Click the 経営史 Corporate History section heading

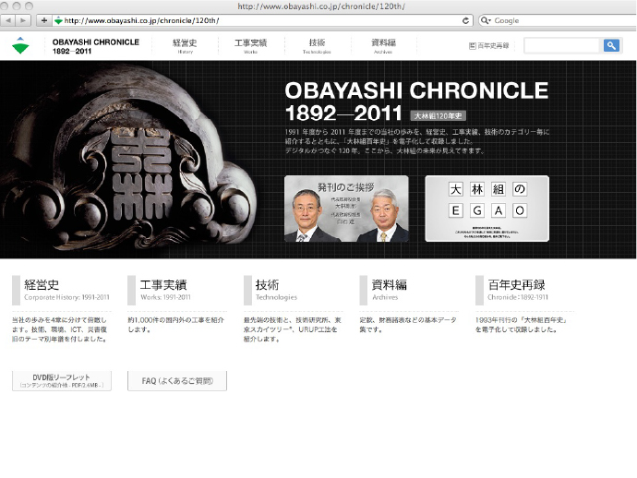[61, 290]
